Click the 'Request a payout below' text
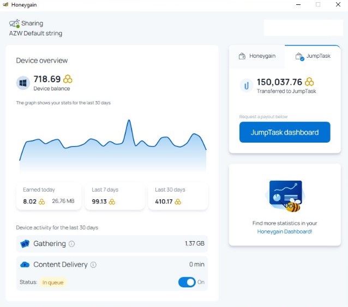 (x=263, y=116)
